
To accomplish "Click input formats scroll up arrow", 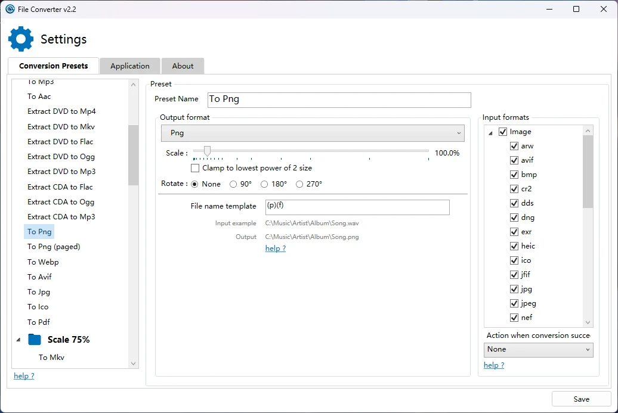I will click(588, 131).
